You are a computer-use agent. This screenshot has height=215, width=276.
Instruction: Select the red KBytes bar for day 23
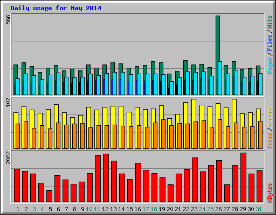[x=195, y=180]
